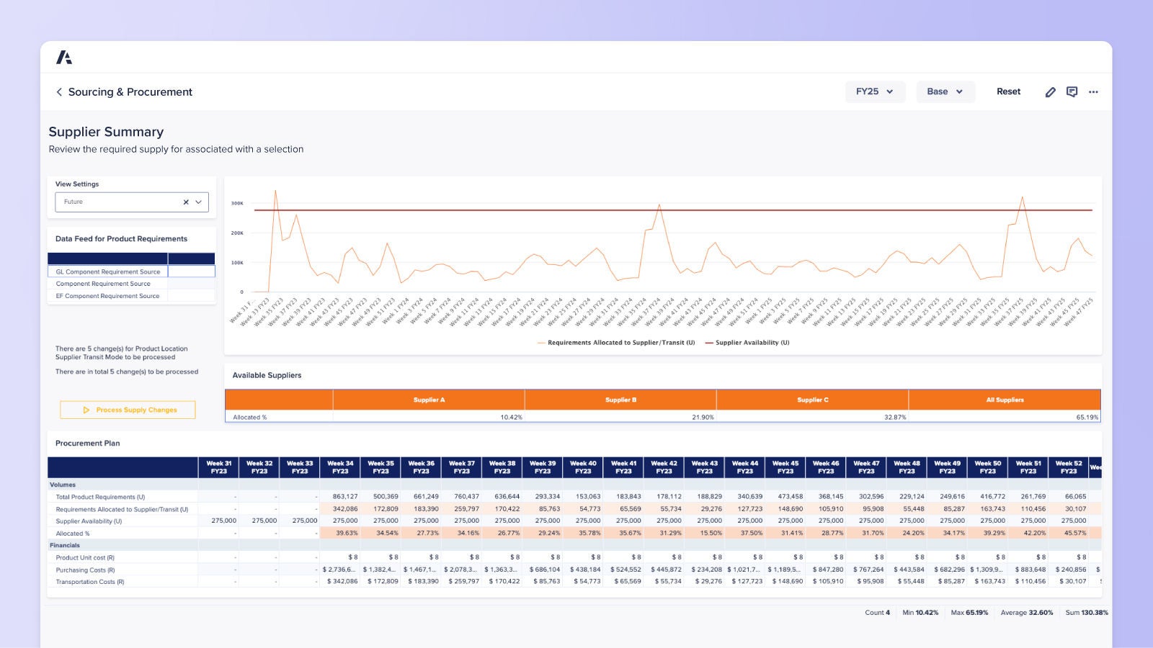Click the Process Supply Changes button
This screenshot has height=648, width=1153.
click(x=128, y=410)
